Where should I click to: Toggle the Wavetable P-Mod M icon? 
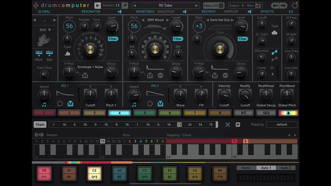[x=150, y=75]
